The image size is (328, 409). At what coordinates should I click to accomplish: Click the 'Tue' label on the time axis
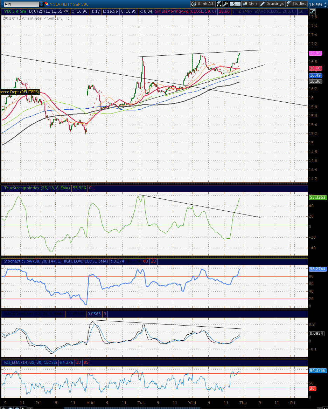pos(141,403)
